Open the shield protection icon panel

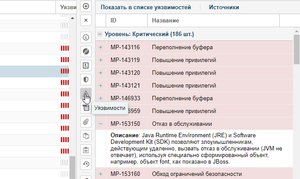tap(86, 80)
